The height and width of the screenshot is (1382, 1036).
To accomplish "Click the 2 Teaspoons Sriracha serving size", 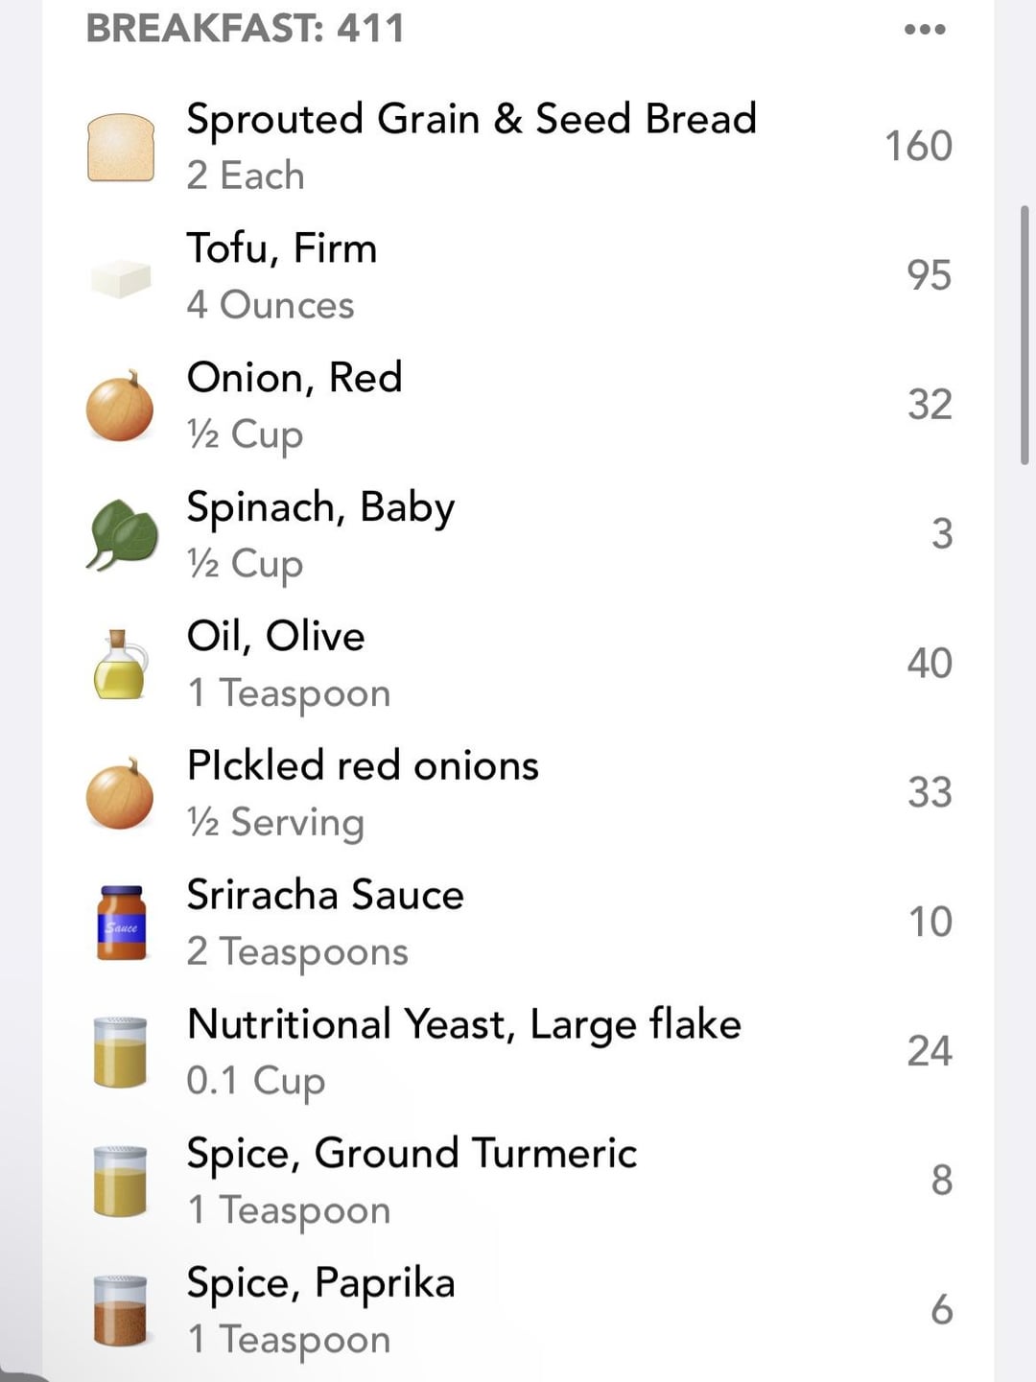I will pyautogui.click(x=297, y=952).
